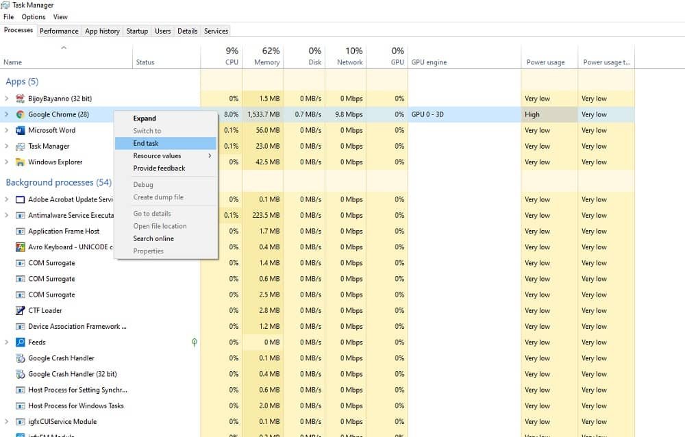Screen dimensions: 685x437
Task: Sort processes by CPU usage
Action: 221,57
